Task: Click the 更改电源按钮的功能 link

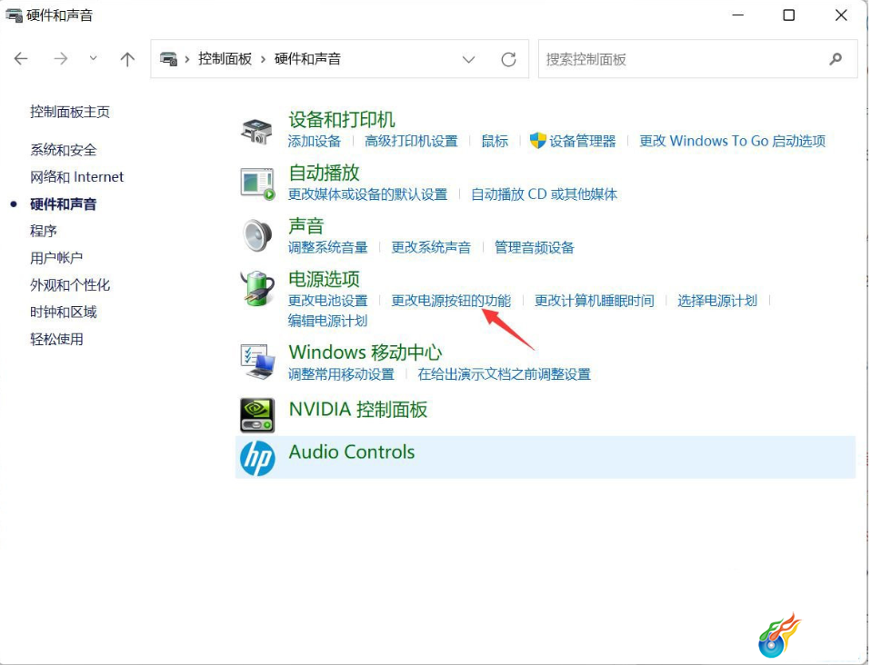Action: tap(451, 301)
